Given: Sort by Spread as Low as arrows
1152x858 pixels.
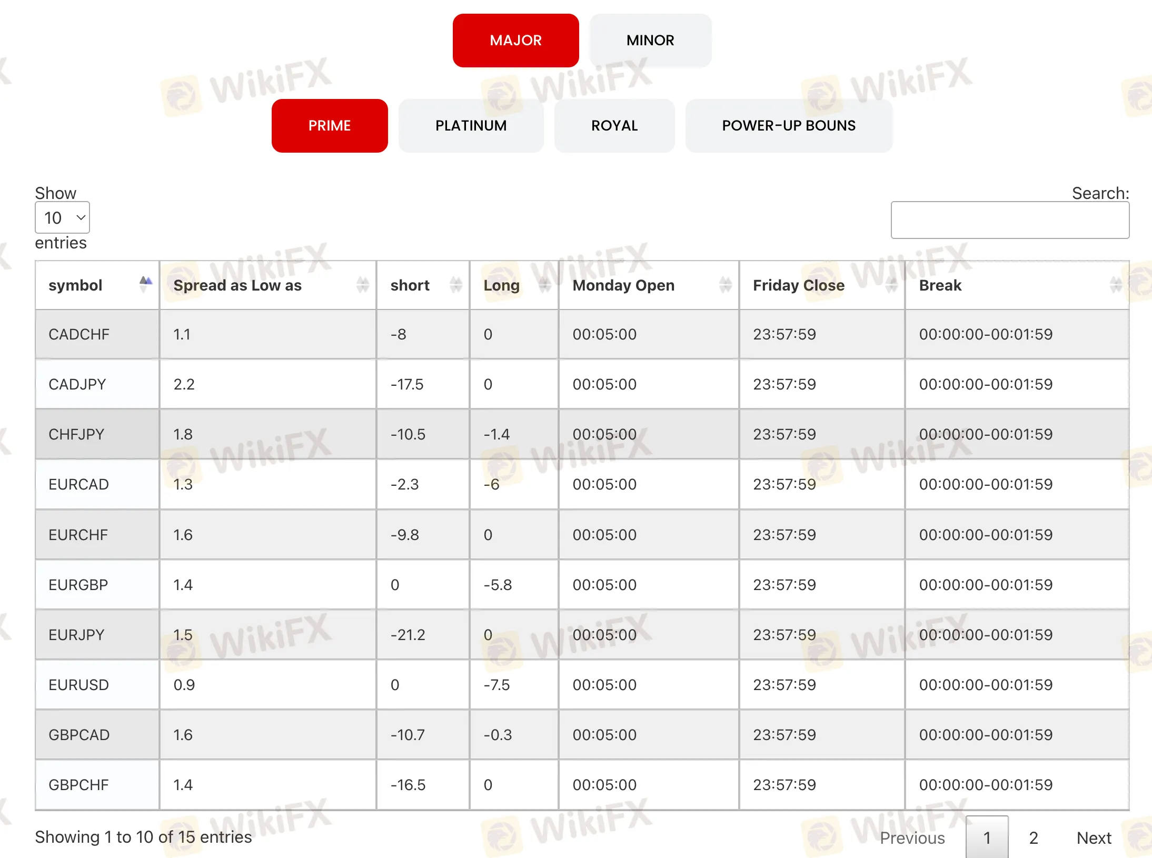Looking at the screenshot, I should click(362, 285).
